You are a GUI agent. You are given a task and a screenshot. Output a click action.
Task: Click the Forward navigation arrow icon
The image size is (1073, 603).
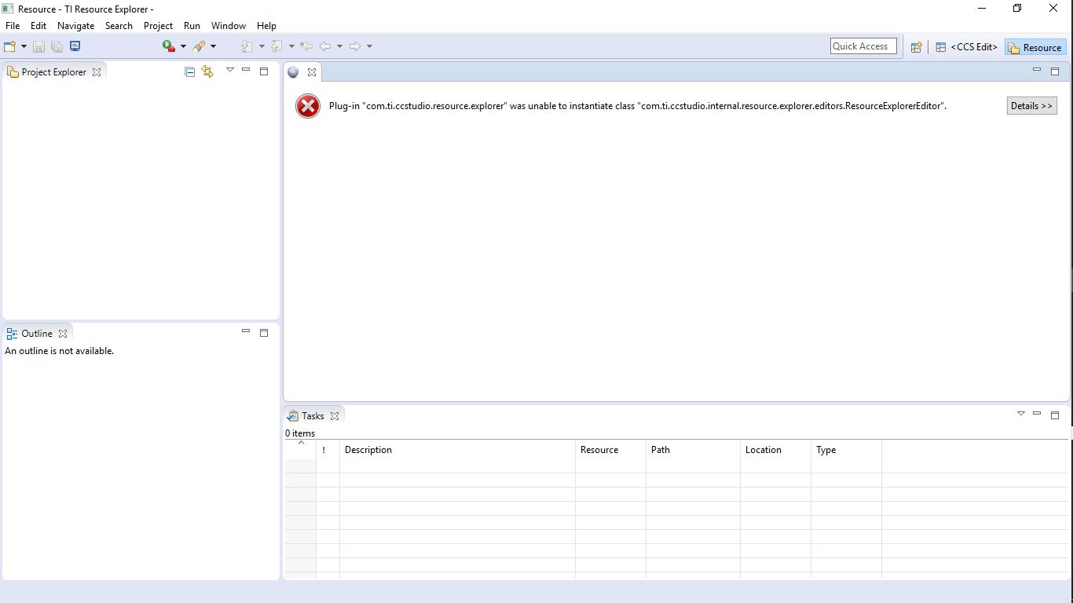point(355,46)
